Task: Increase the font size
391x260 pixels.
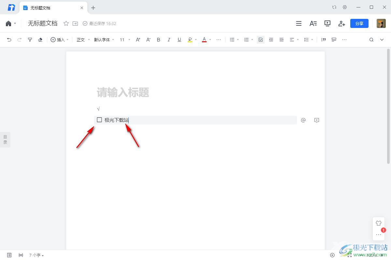Action: pyautogui.click(x=138, y=40)
